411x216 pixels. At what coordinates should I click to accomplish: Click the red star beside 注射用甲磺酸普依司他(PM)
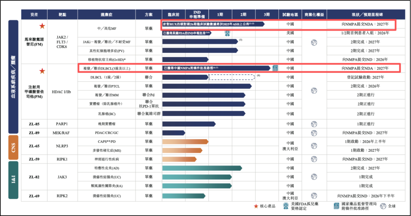point(42,71)
